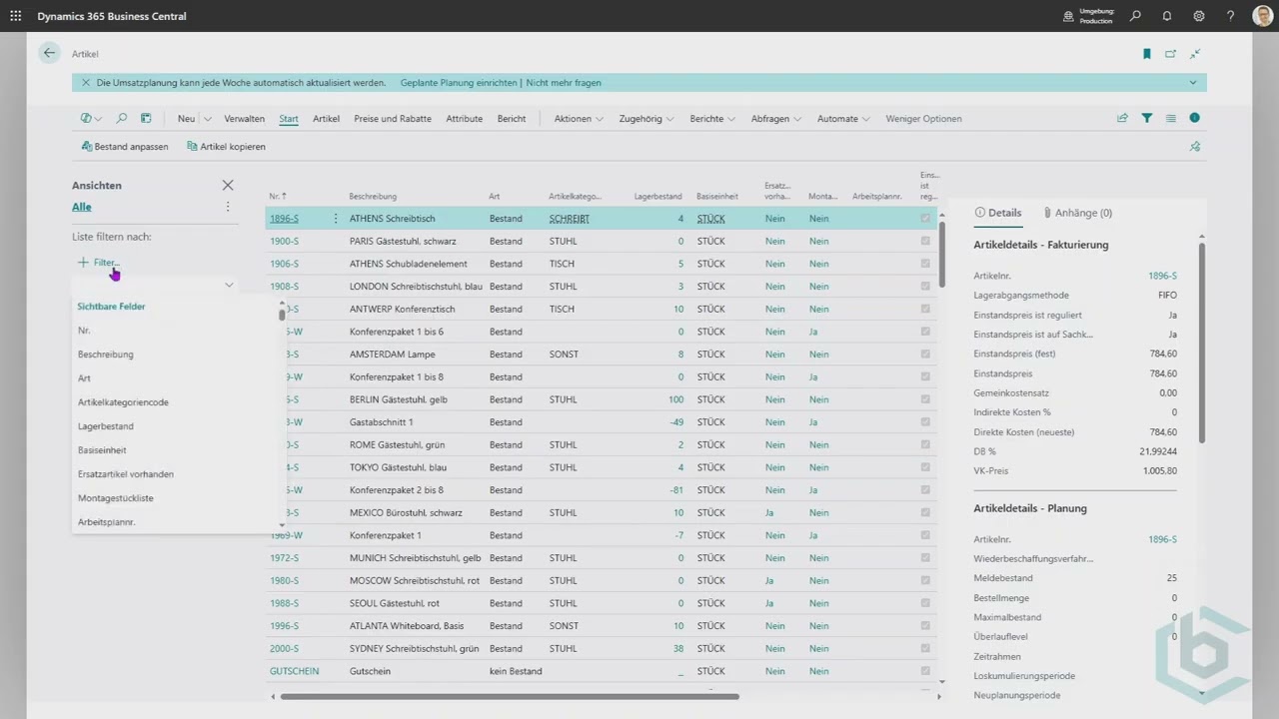Viewport: 1279px width, 719px height.
Task: Open the app launcher waffle icon
Action: tap(16, 16)
